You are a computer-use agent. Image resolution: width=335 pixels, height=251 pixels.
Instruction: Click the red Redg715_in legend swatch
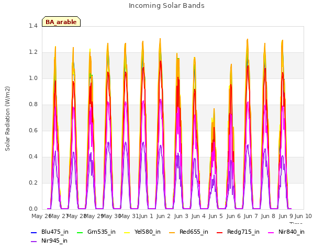tap(219, 232)
